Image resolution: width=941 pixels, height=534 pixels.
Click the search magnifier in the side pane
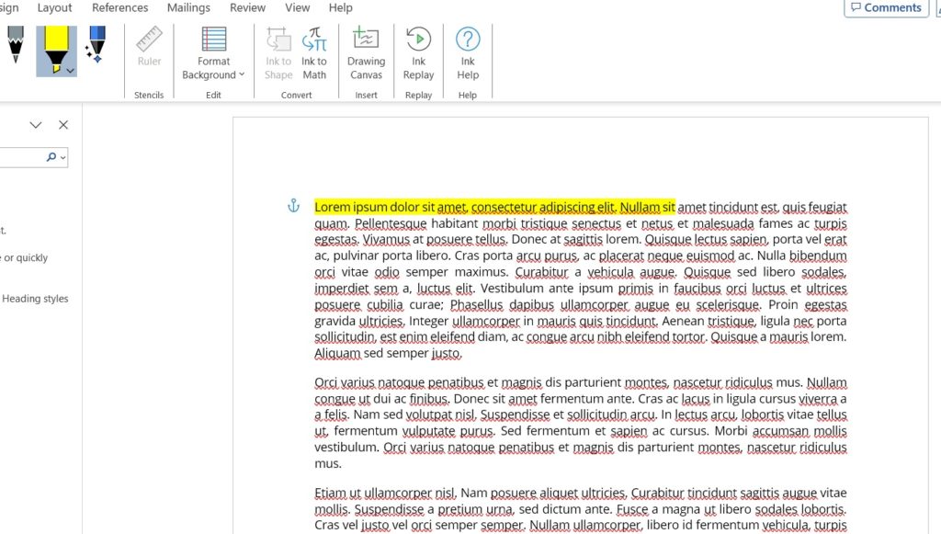click(51, 157)
